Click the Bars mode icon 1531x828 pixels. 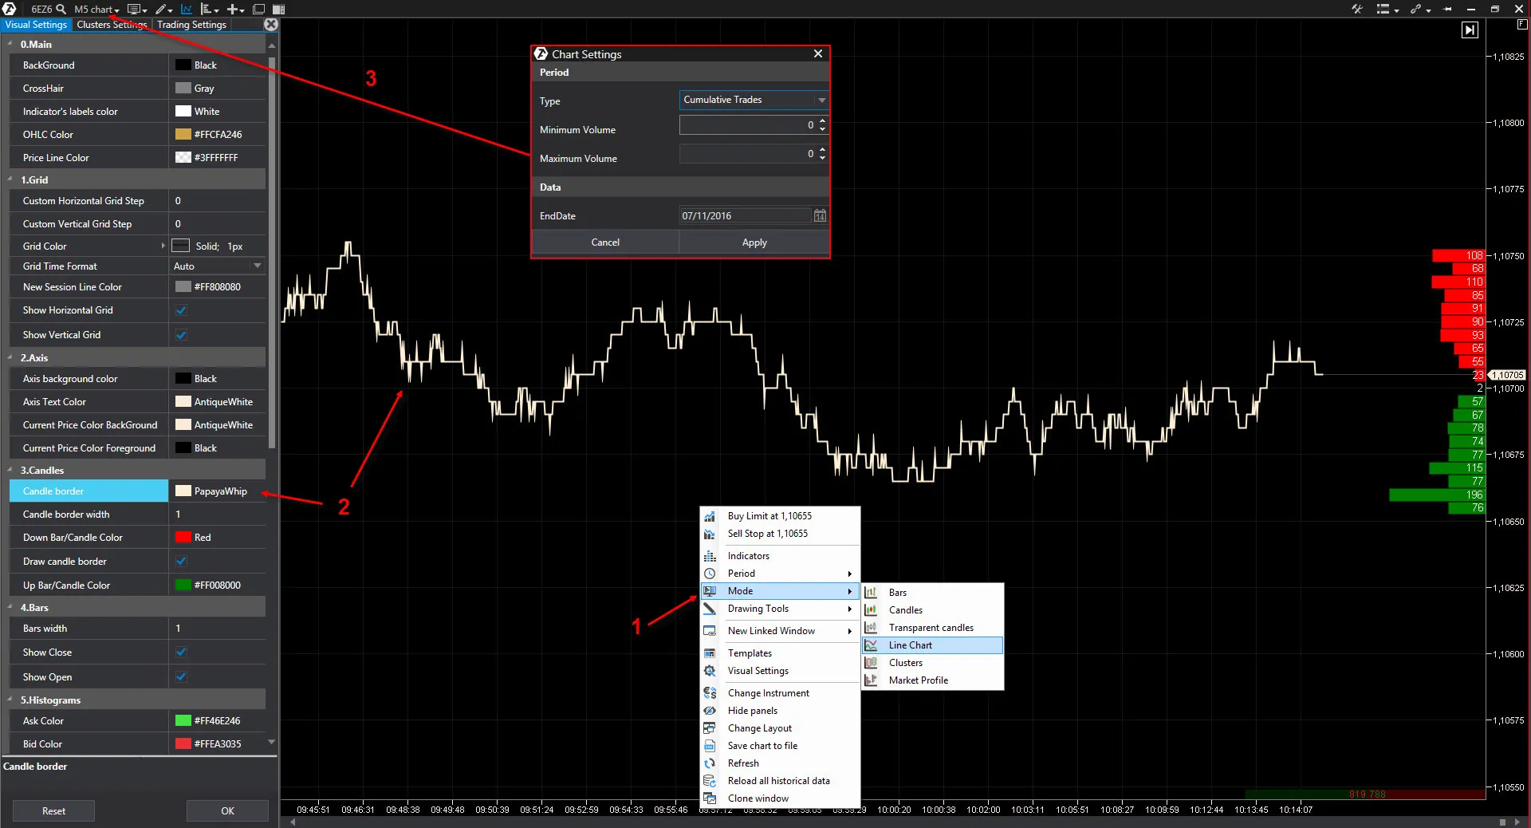[871, 593]
